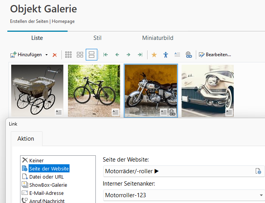Click the Bearbeiten... button
The width and height of the screenshot is (265, 203).
[215, 55]
